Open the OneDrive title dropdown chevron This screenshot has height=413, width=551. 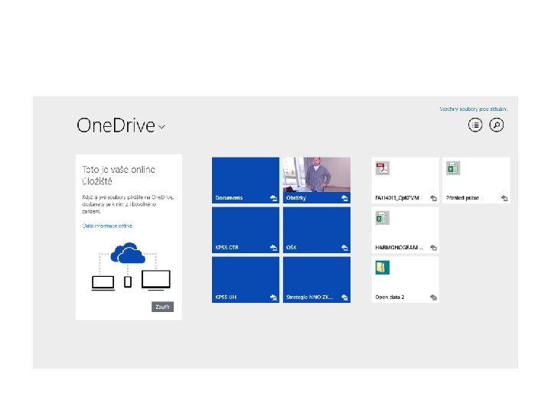coord(161,127)
